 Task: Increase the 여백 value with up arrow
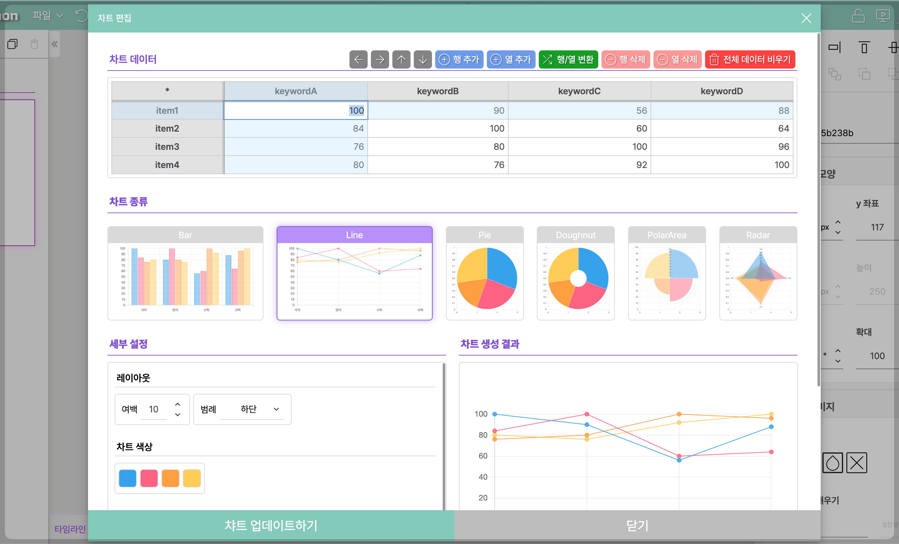178,404
